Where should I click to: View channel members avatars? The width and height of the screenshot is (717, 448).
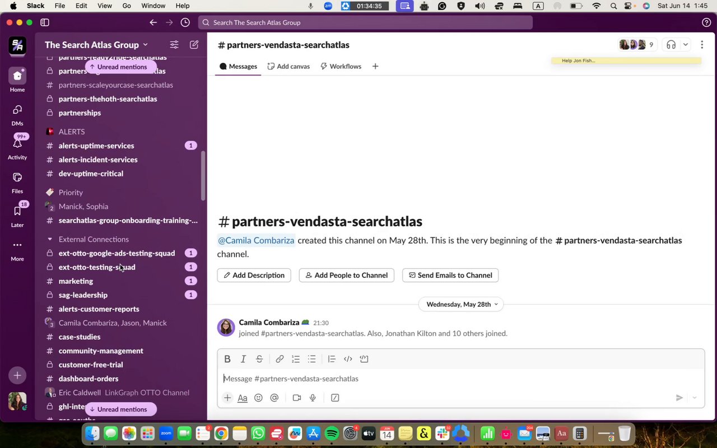point(637,45)
